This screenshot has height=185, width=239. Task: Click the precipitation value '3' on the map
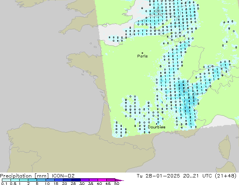(179, 85)
